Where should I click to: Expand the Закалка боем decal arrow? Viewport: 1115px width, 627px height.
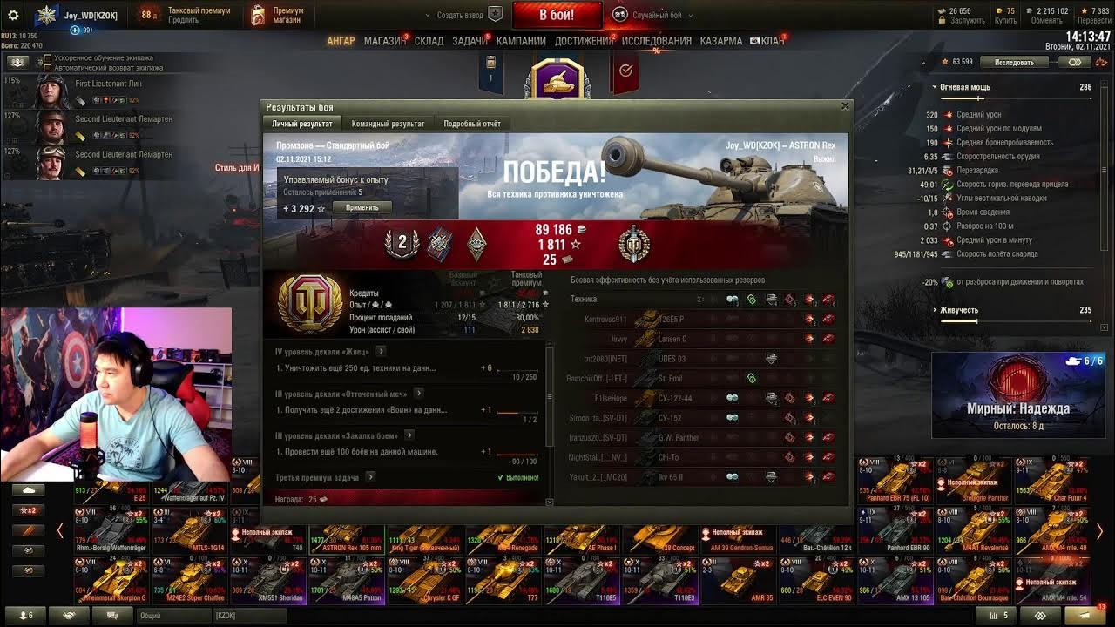(409, 435)
